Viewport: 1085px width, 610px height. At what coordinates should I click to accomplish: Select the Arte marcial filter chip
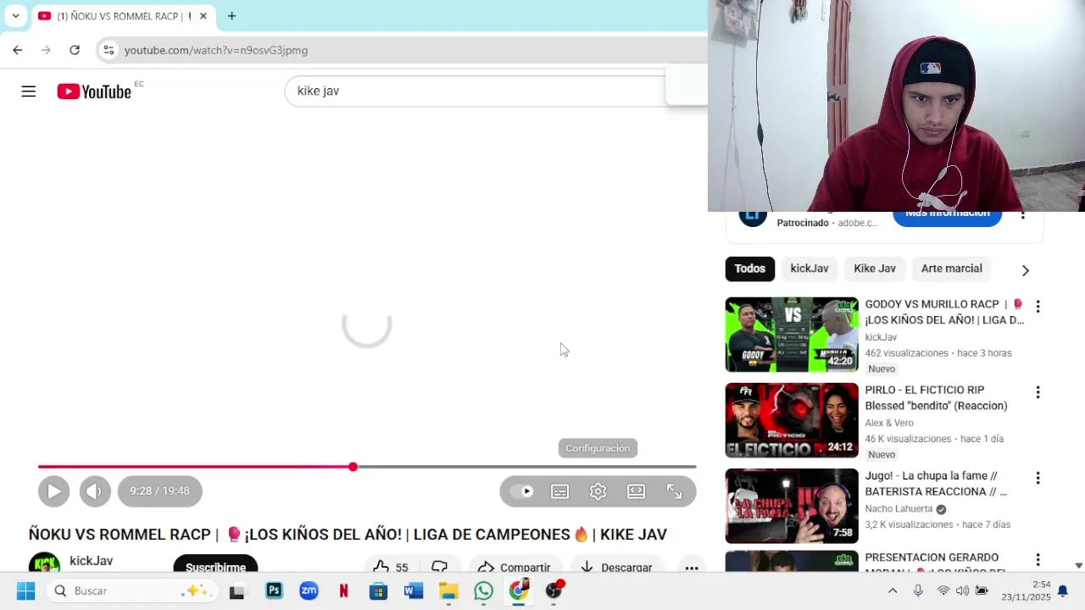coord(952,269)
